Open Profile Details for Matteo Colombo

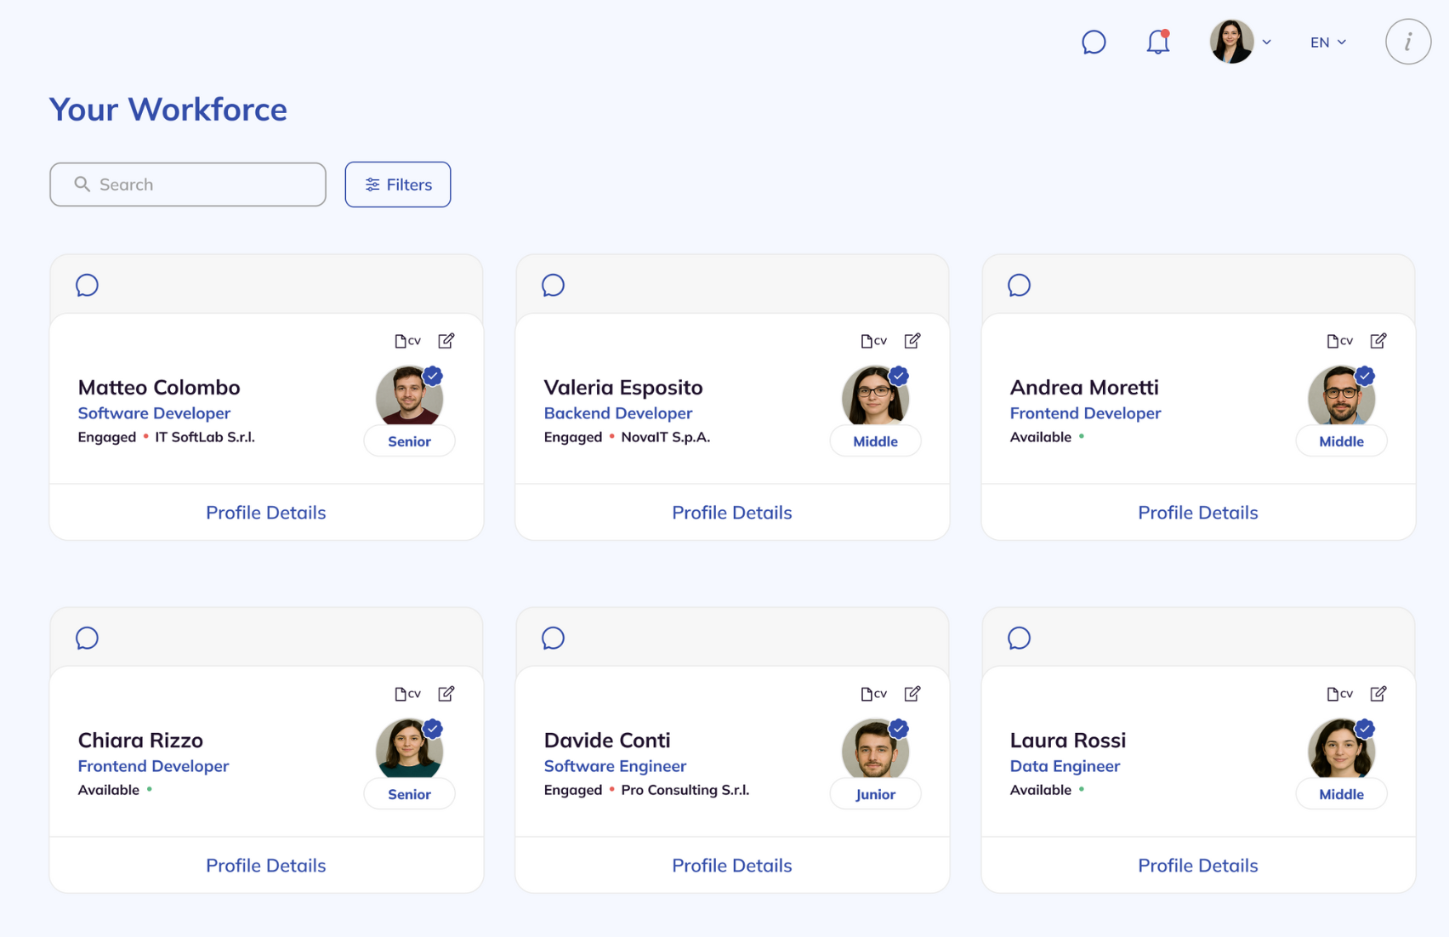point(265,512)
